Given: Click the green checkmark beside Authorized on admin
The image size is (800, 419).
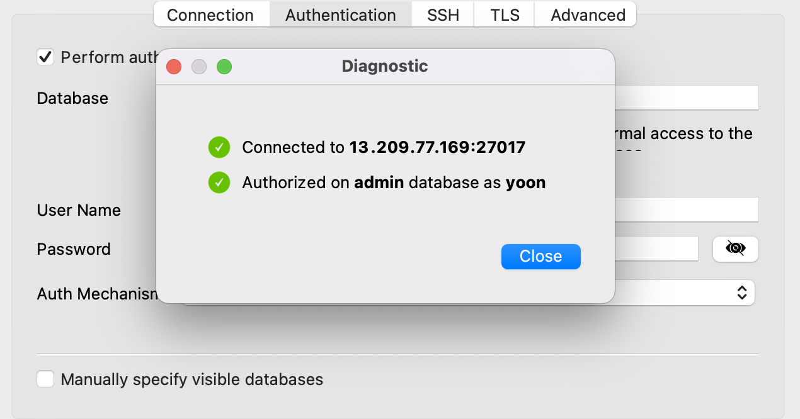Looking at the screenshot, I should pos(219,183).
